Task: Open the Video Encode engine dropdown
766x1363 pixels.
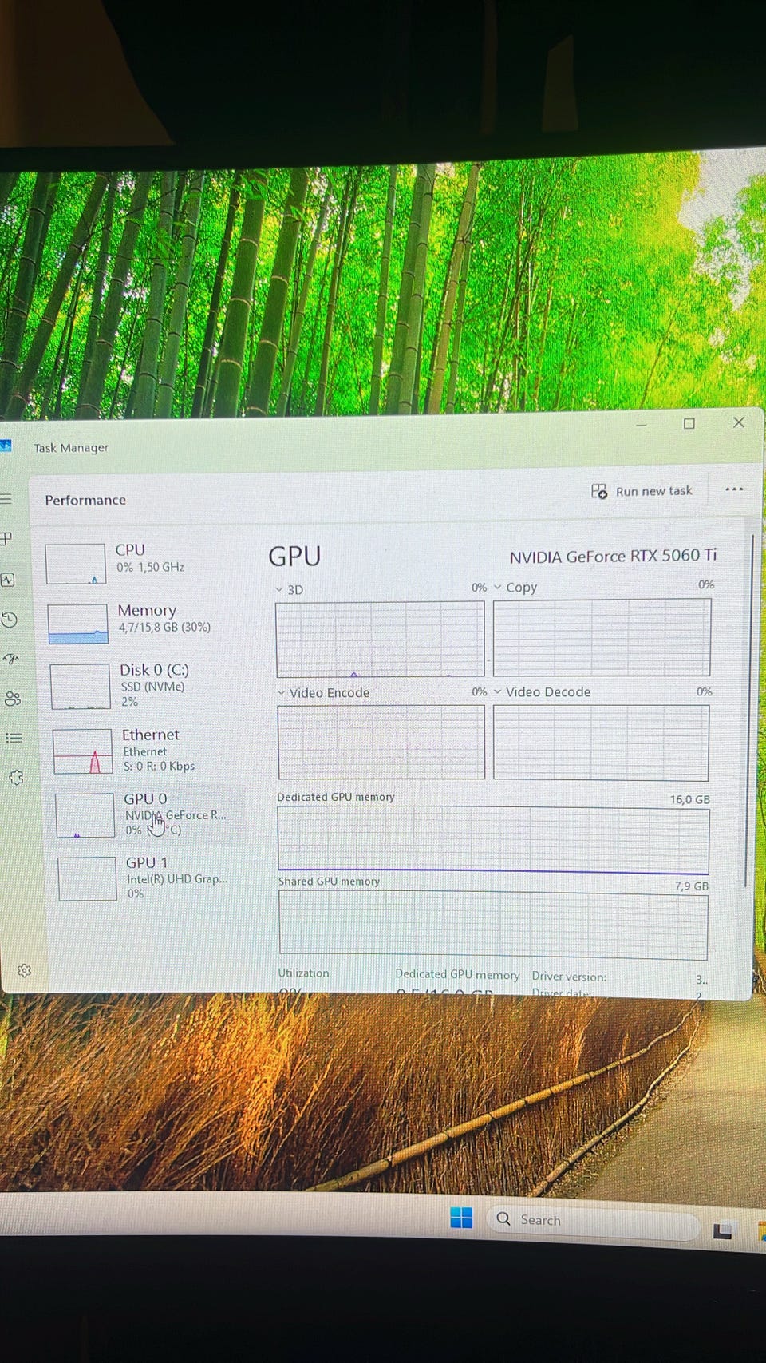Action: (x=323, y=692)
